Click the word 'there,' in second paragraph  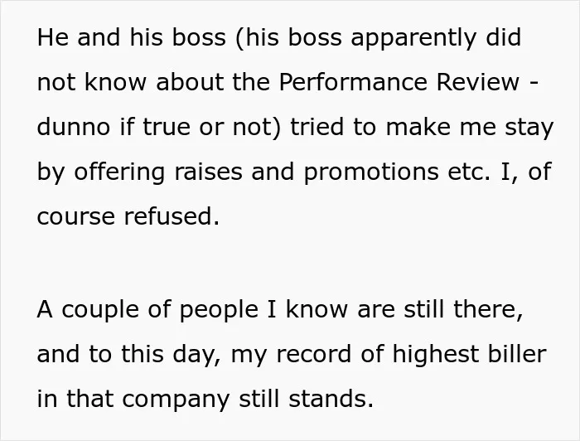tap(488, 309)
